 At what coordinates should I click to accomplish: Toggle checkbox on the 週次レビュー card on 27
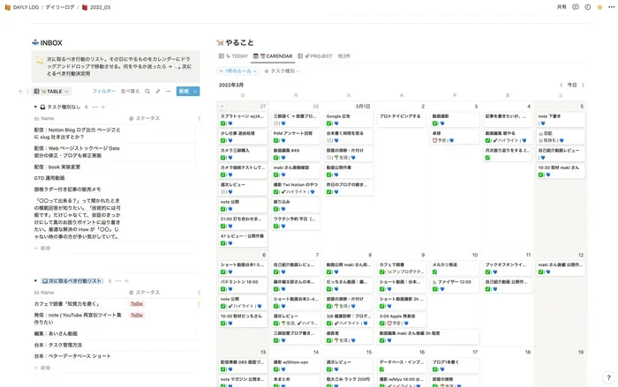tap(223, 191)
